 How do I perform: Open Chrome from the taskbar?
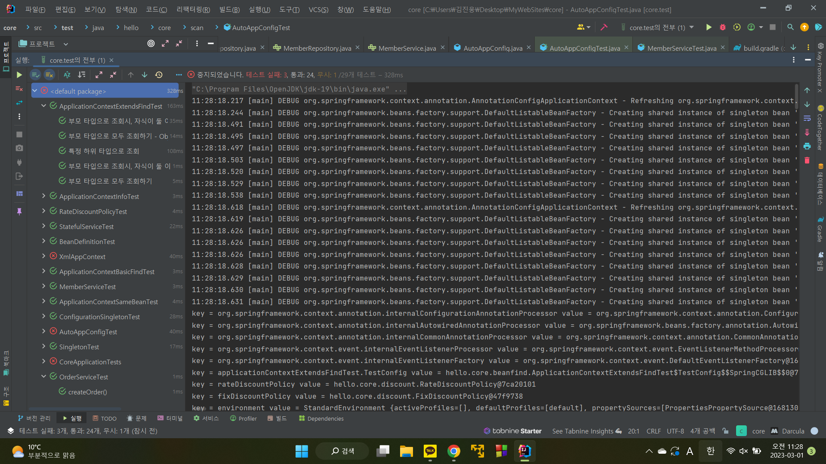coord(453,451)
